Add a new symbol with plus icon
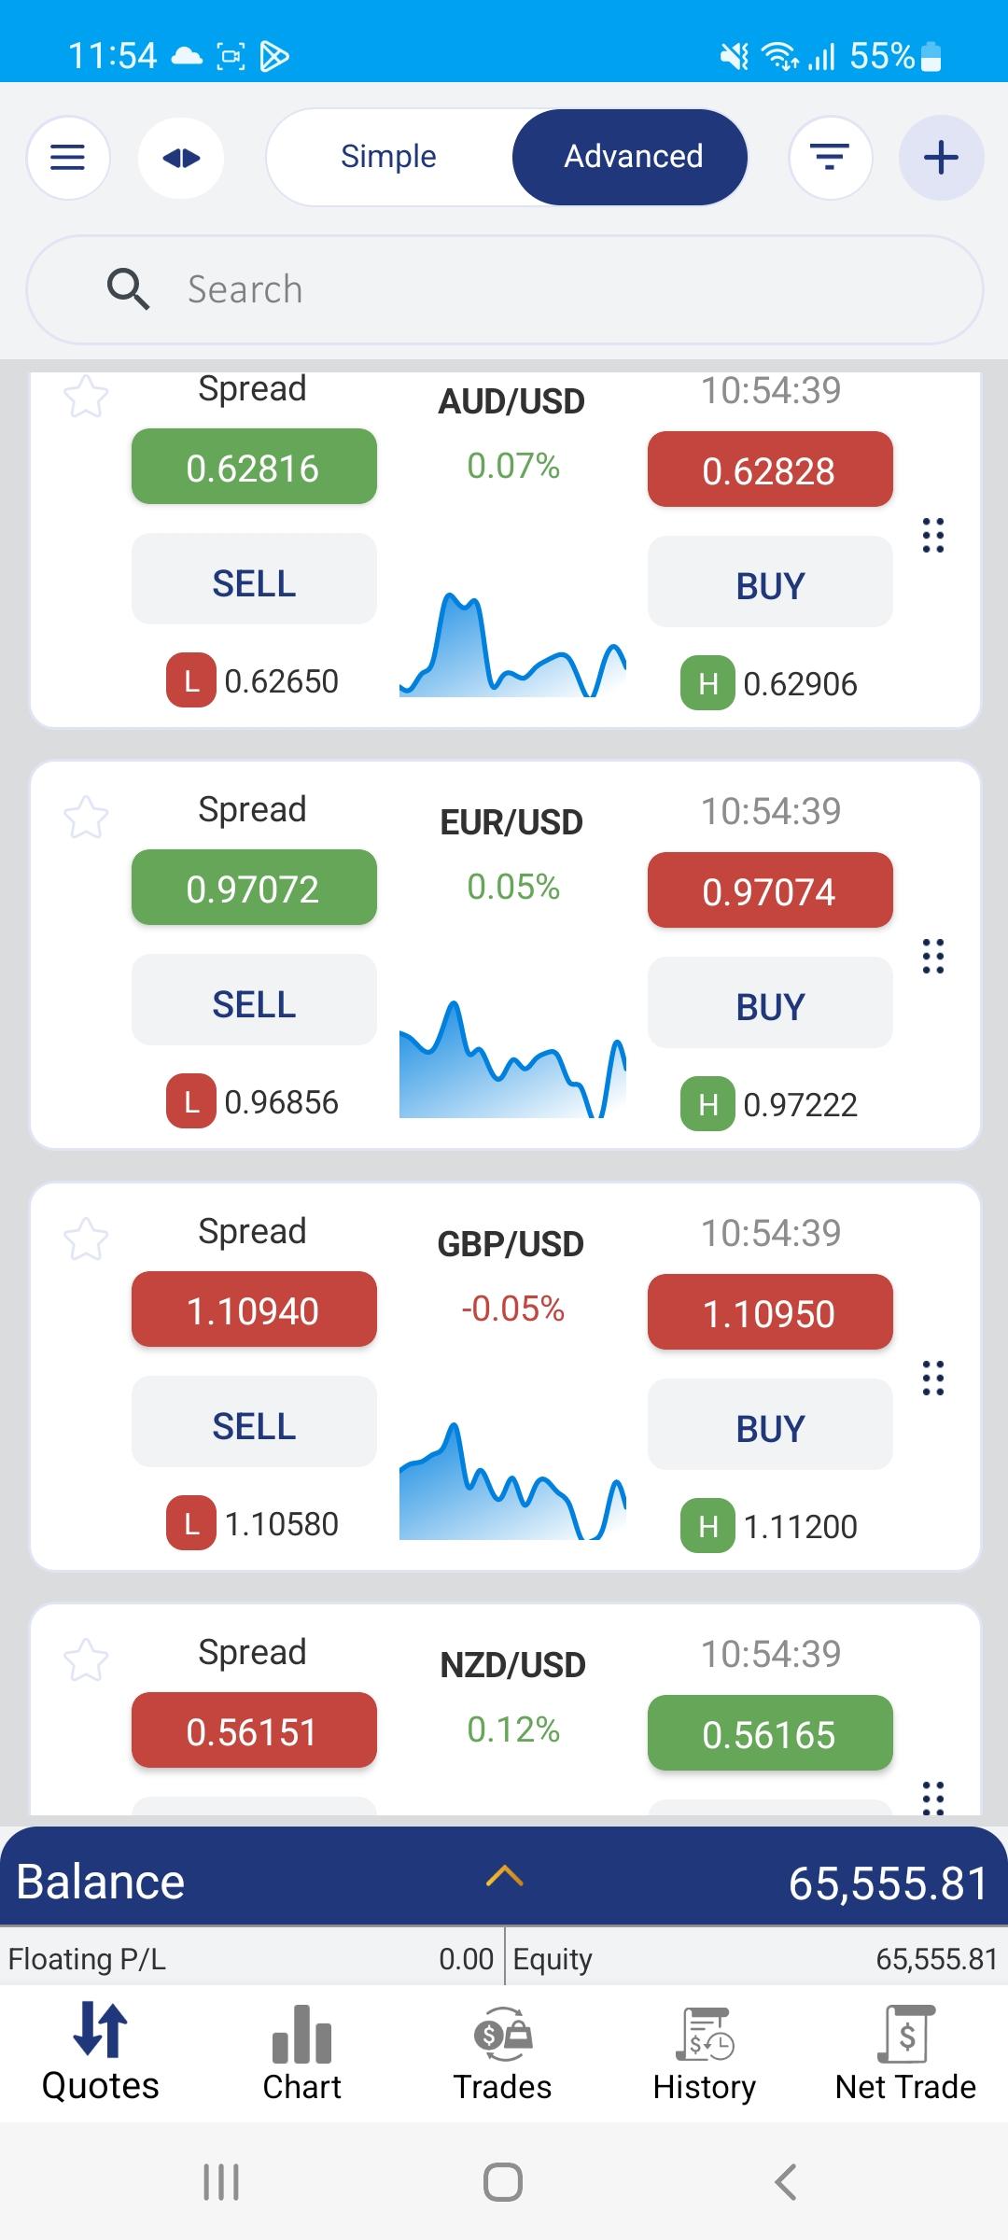1008x2240 pixels. [941, 157]
